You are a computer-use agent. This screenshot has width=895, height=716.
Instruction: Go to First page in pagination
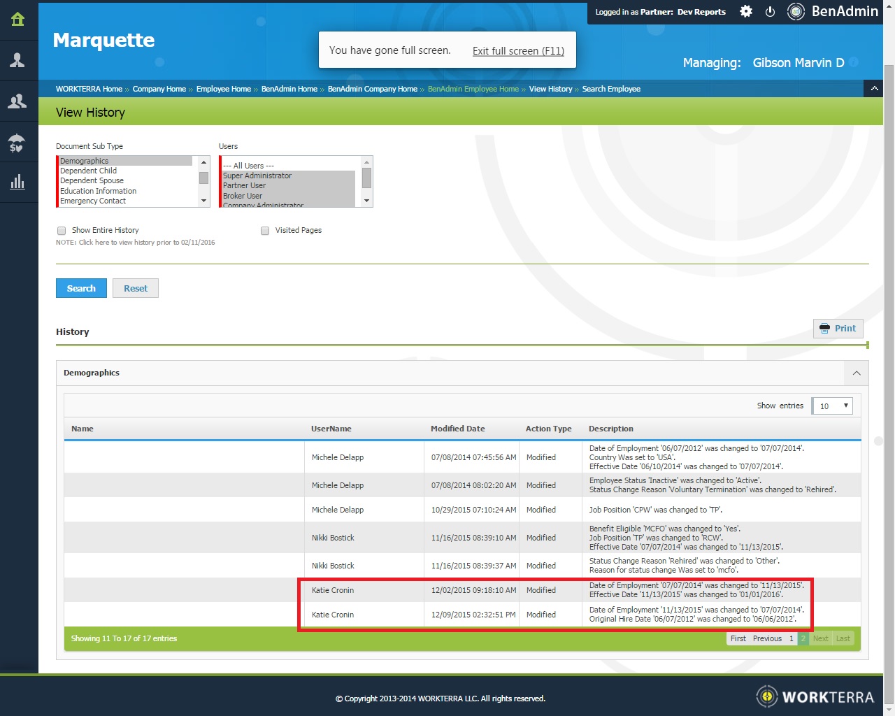tap(738, 638)
